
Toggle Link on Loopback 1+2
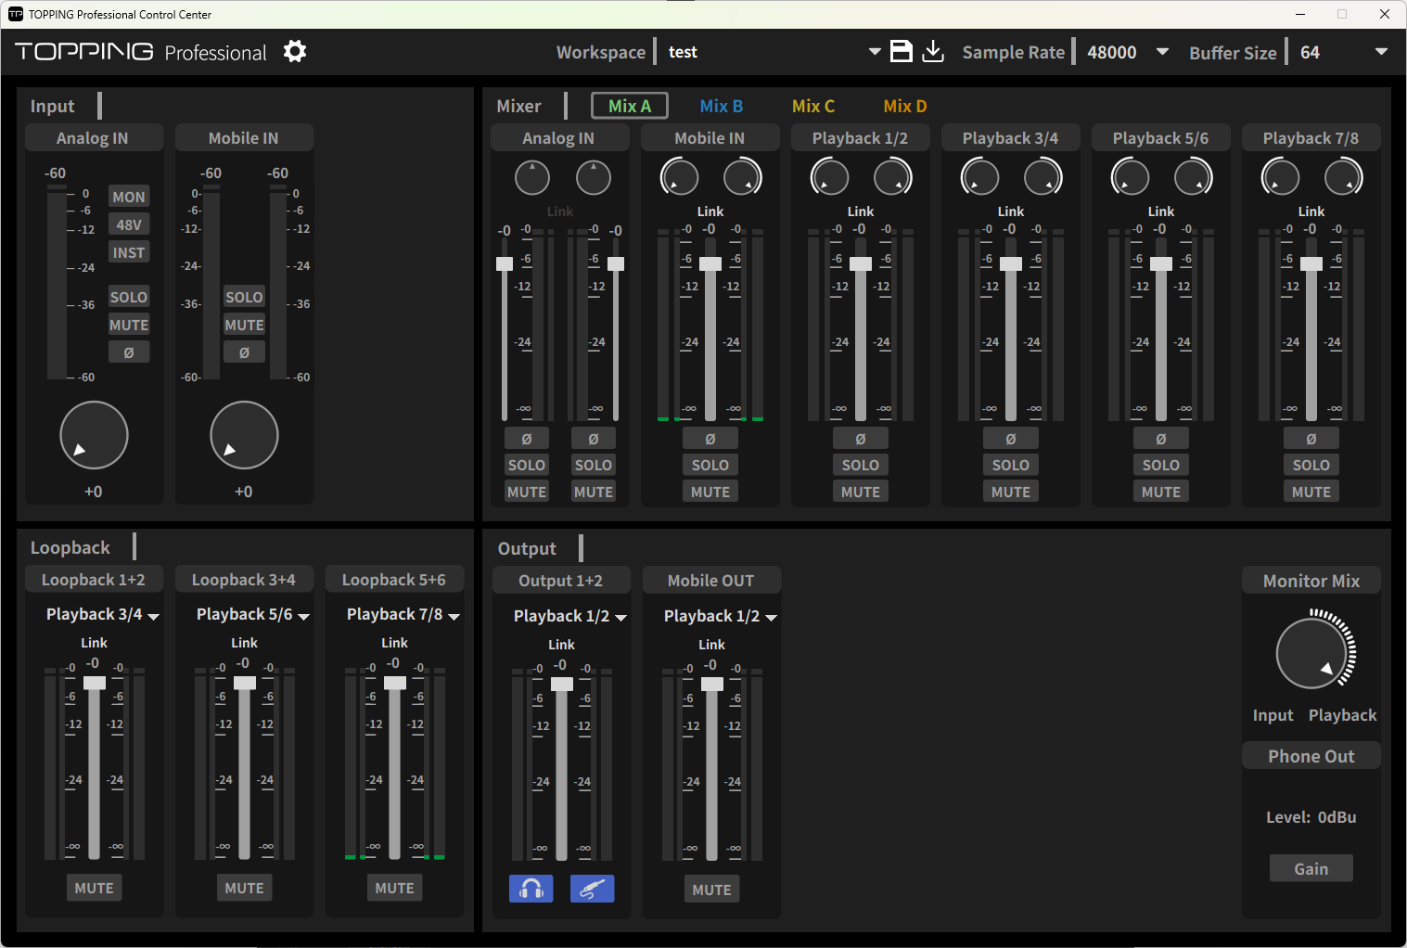(x=94, y=643)
